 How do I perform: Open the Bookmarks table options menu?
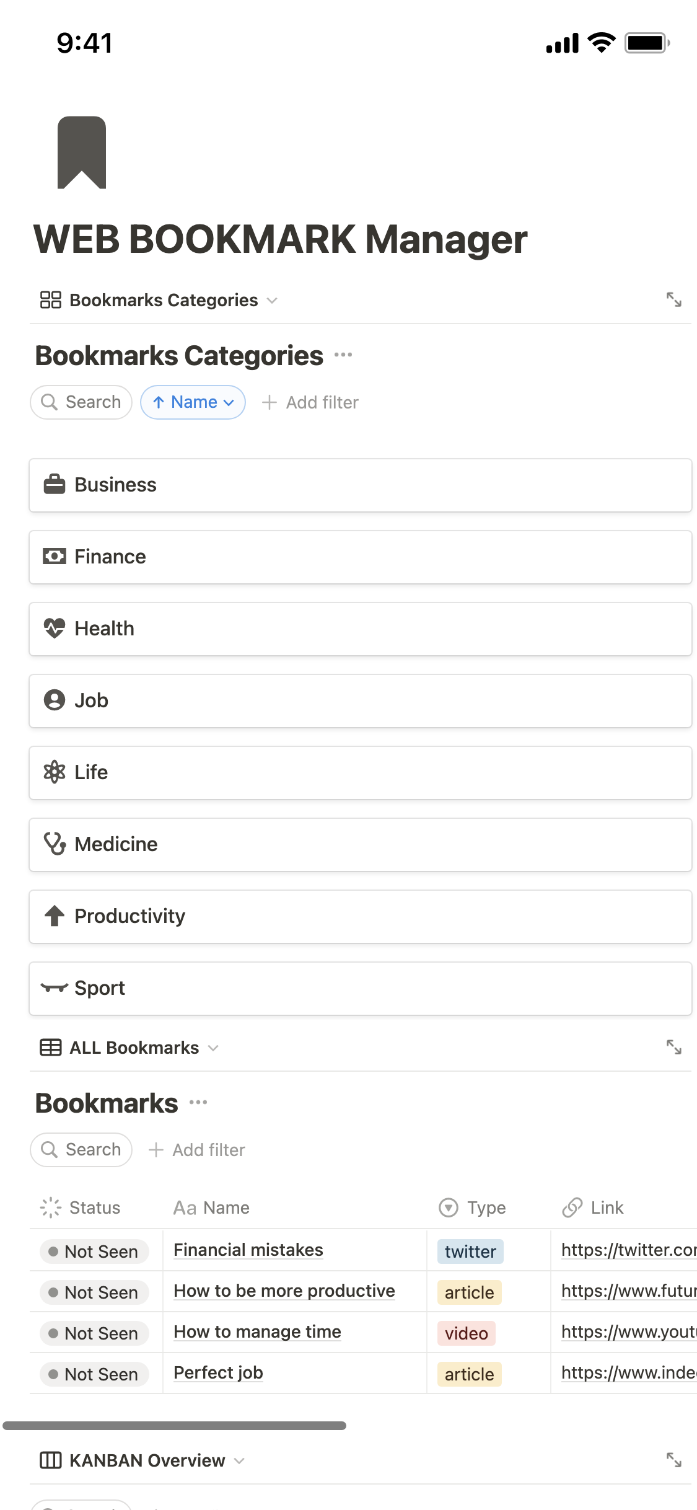(199, 1102)
